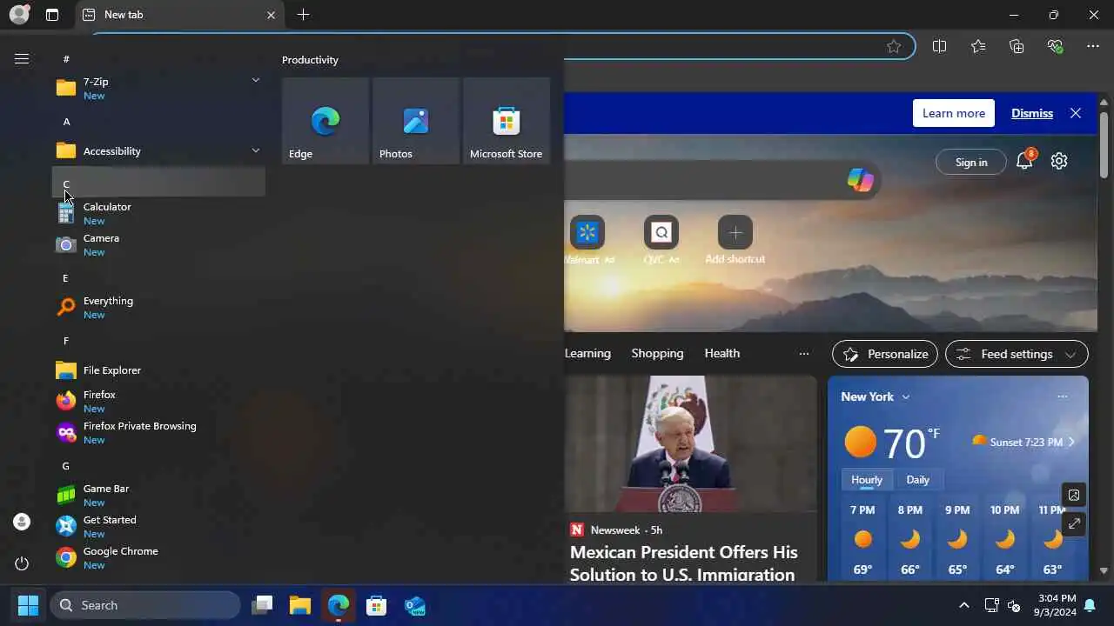Open a new browser tab
The height and width of the screenshot is (626, 1114).
303,15
